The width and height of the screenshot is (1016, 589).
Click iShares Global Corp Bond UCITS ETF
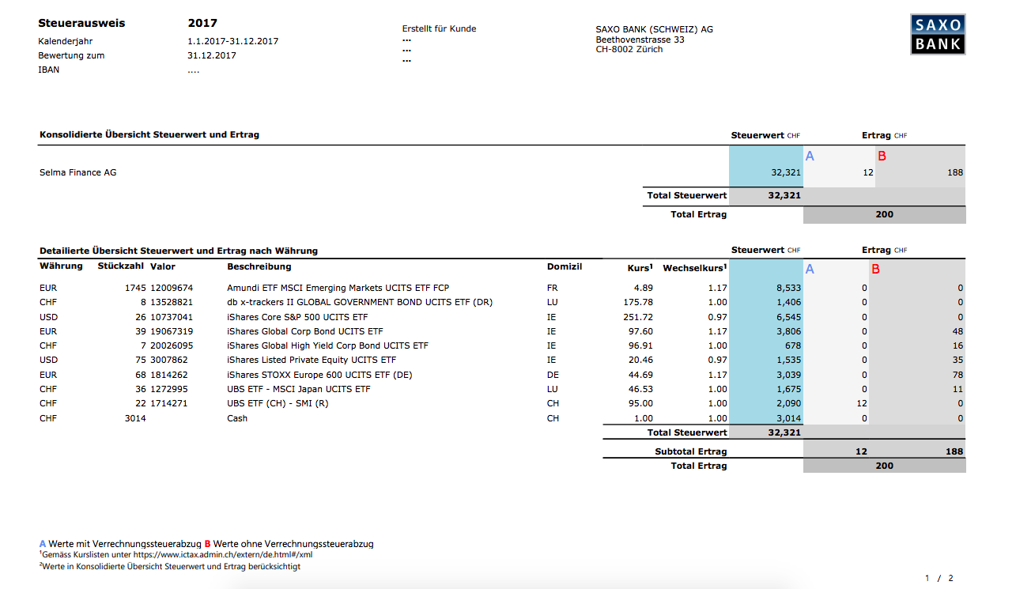pyautogui.click(x=305, y=331)
